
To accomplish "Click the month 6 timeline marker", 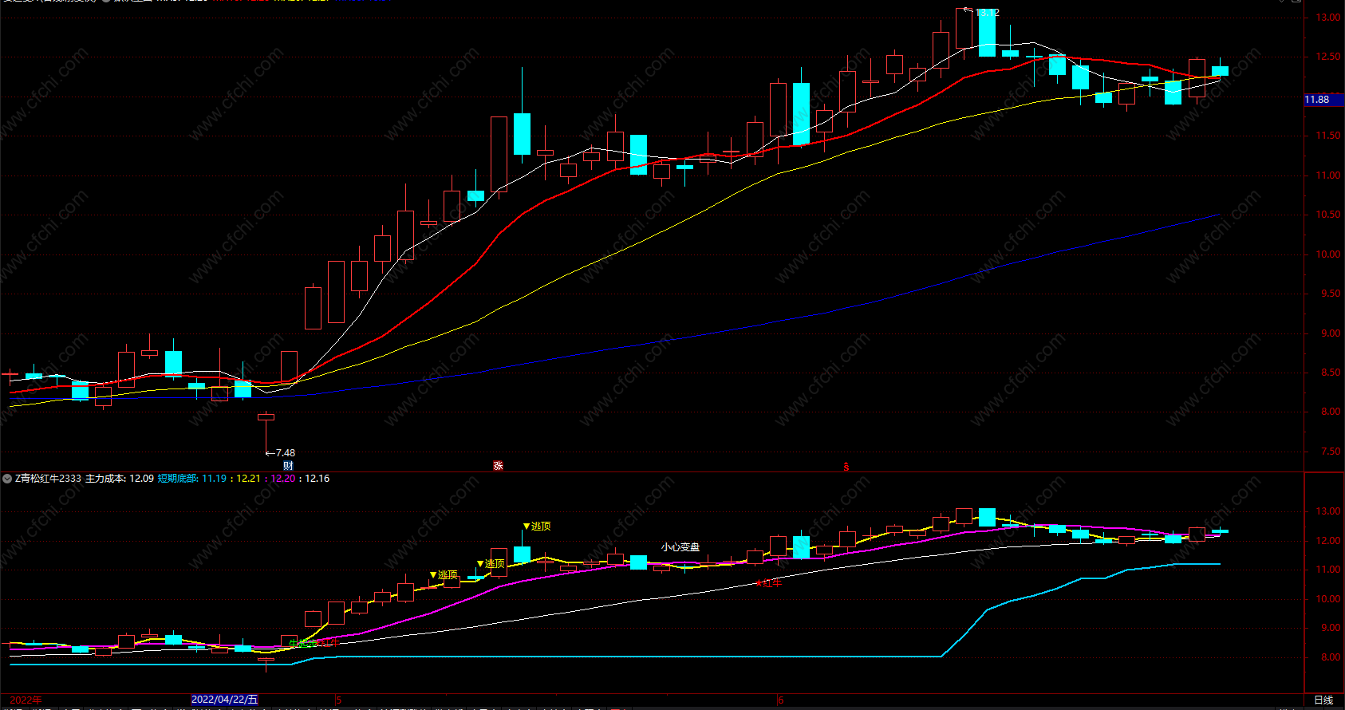I will (x=780, y=700).
